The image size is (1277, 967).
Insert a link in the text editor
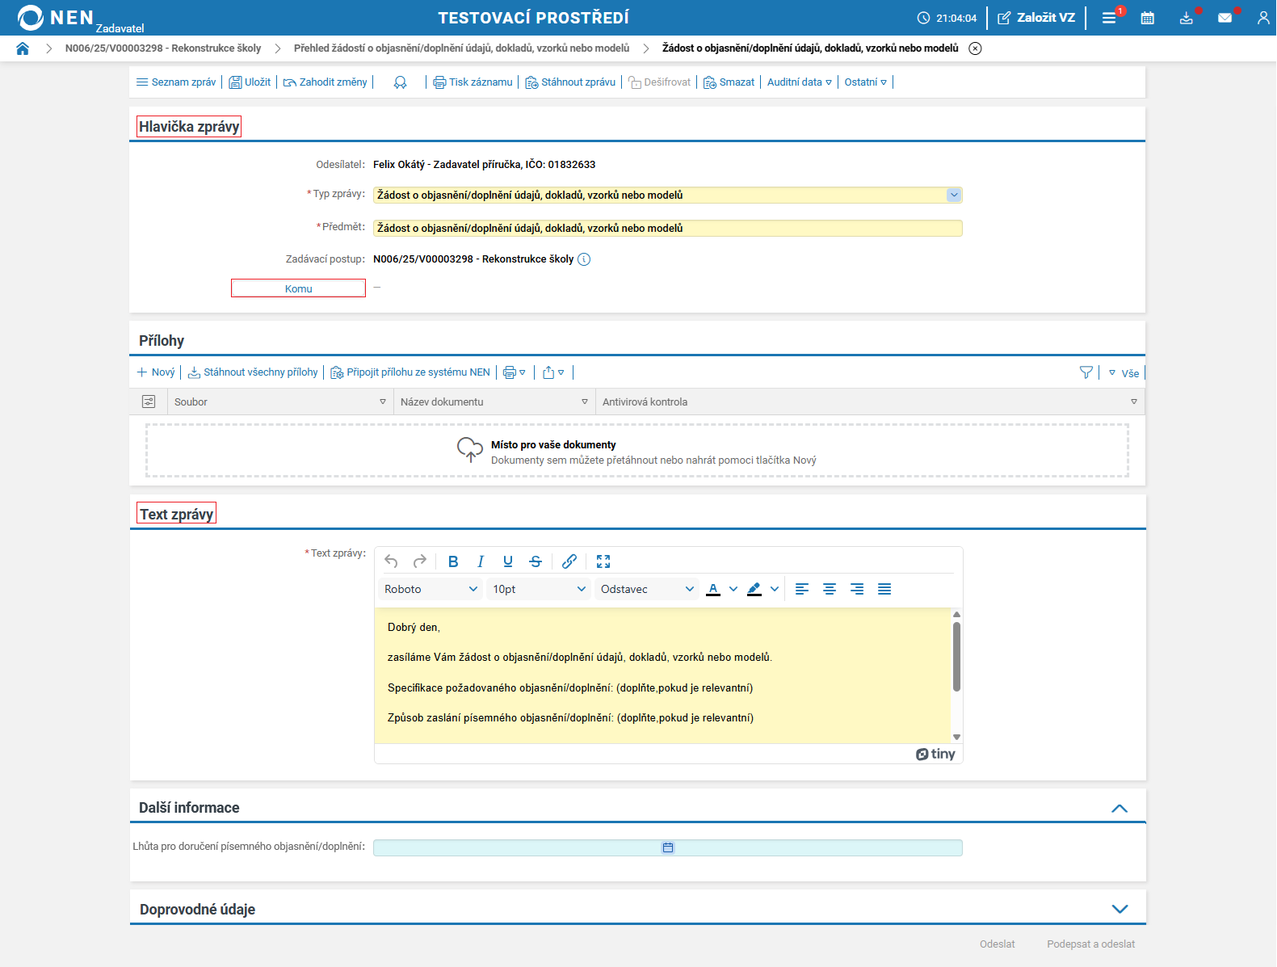click(x=569, y=561)
